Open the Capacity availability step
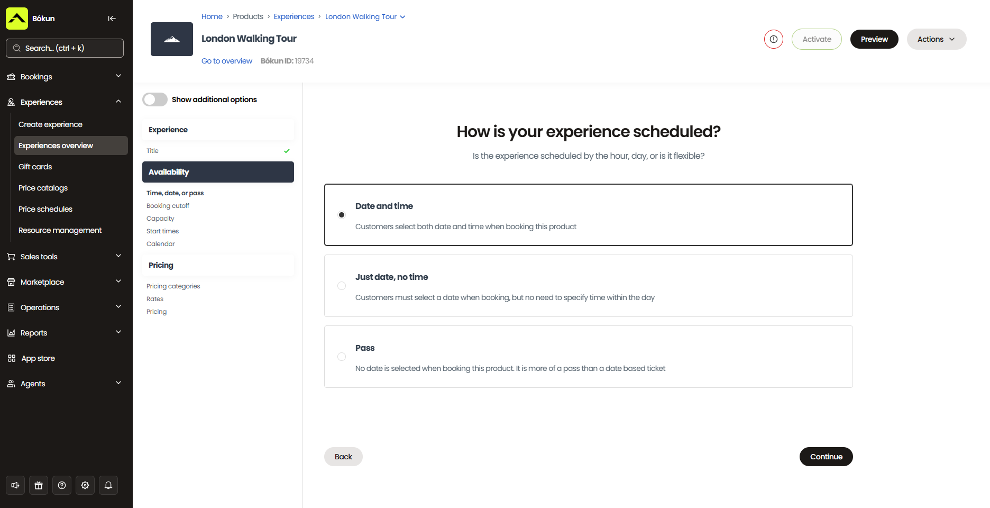The width and height of the screenshot is (990, 508). pyautogui.click(x=160, y=218)
